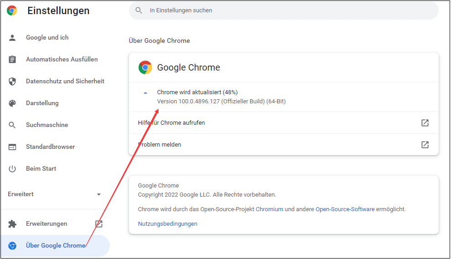Viewport: 451px width, 259px height.
Task: Click the Version 100.0.4896.127 text
Action: coord(221,101)
